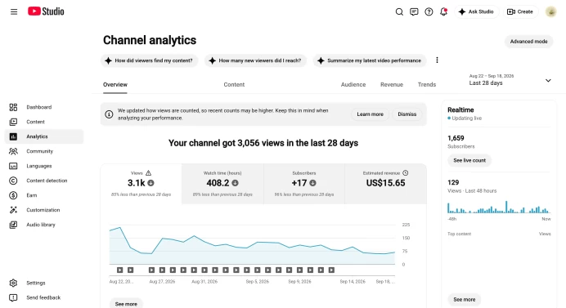Open the hamburger navigation menu
The width and height of the screenshot is (566, 308).
(x=14, y=11)
